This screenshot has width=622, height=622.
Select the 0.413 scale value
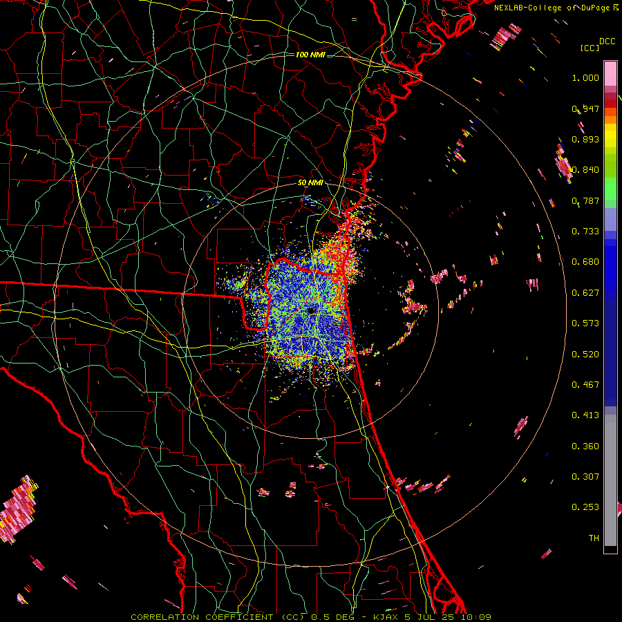585,415
